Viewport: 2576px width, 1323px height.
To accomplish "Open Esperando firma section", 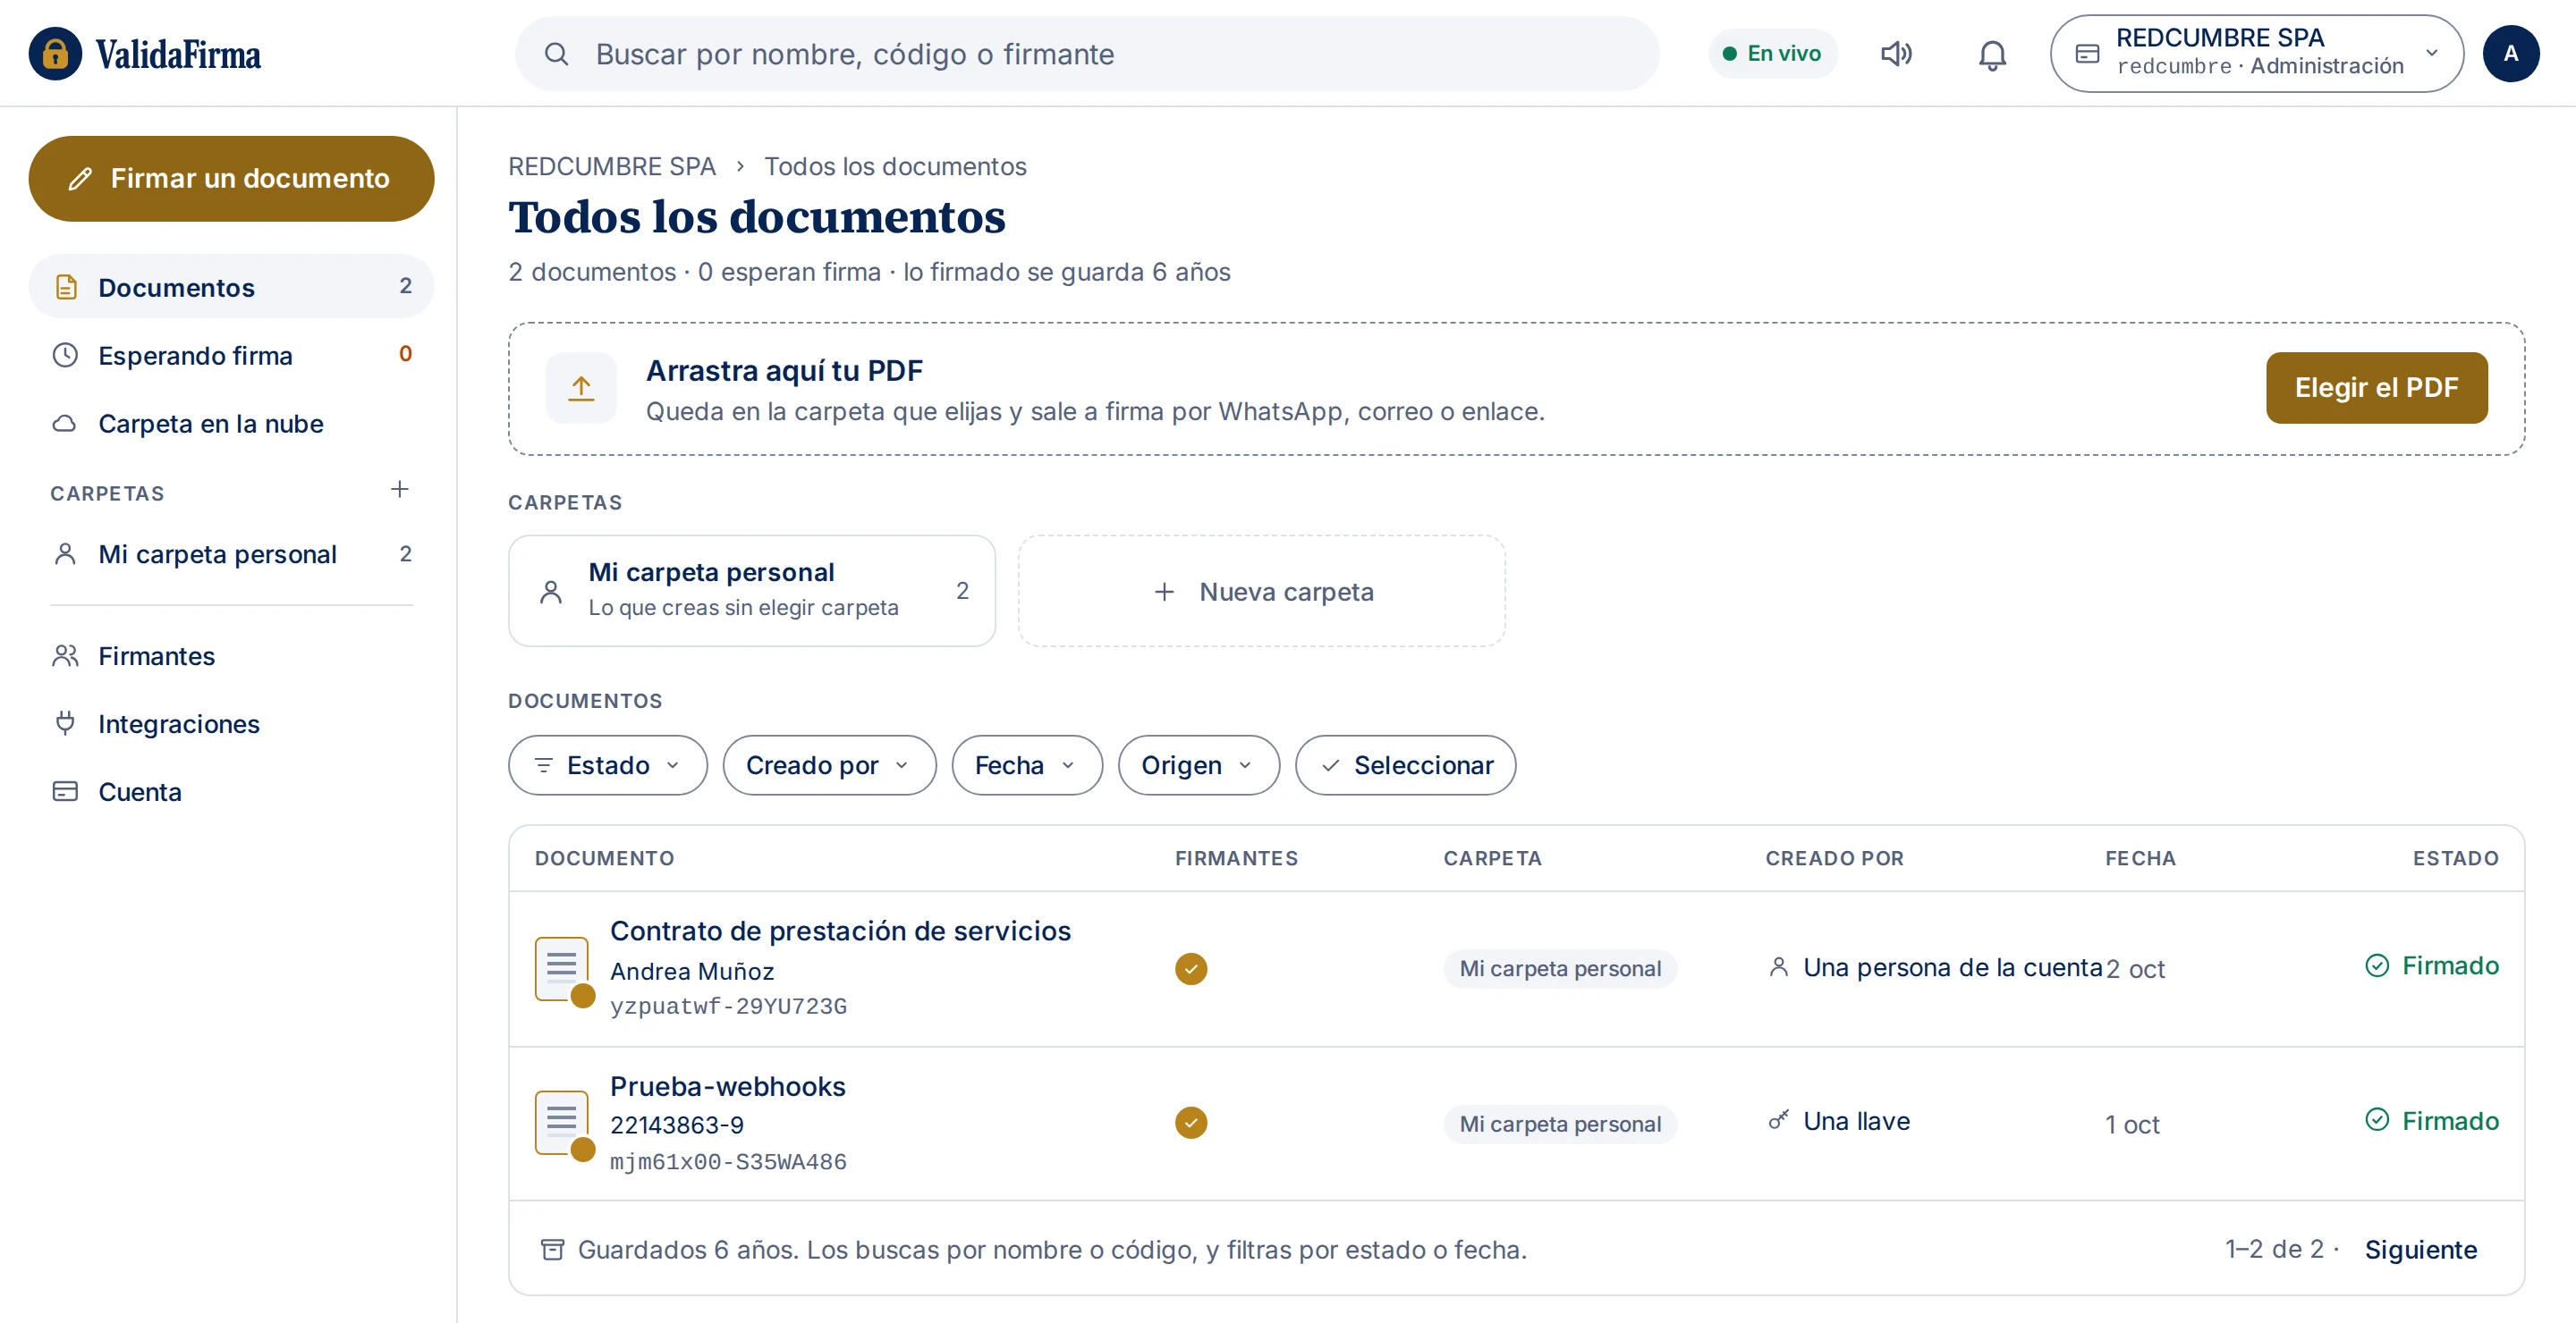I will tap(231, 355).
